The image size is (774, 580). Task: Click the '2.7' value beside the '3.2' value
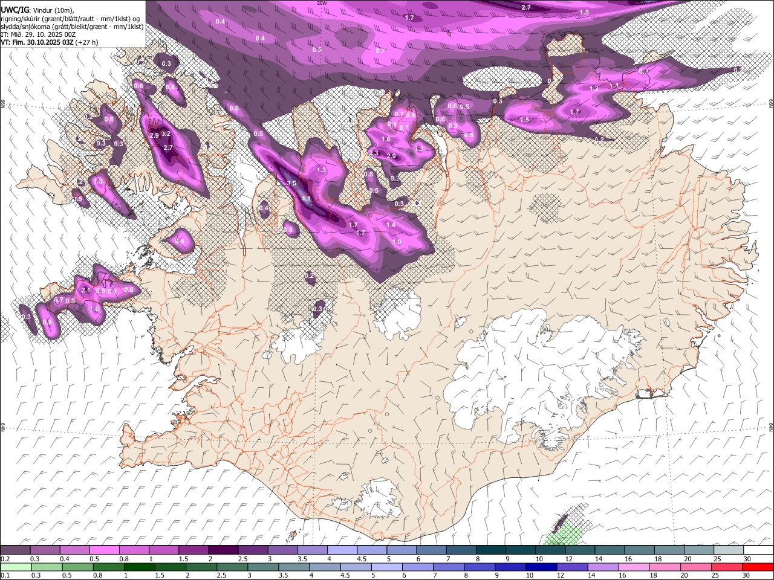[x=169, y=147]
